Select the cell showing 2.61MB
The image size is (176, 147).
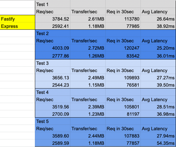[88, 19]
